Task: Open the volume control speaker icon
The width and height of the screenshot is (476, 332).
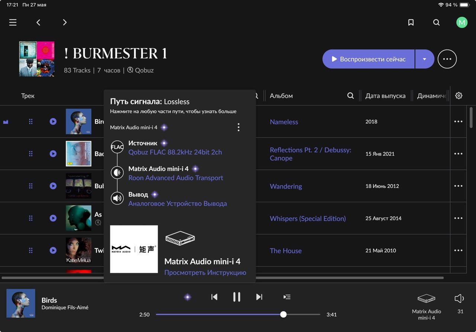Action: (x=460, y=299)
